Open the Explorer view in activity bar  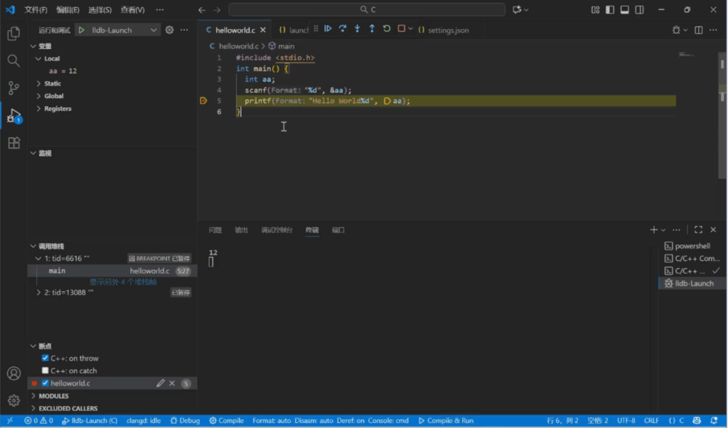(x=14, y=33)
